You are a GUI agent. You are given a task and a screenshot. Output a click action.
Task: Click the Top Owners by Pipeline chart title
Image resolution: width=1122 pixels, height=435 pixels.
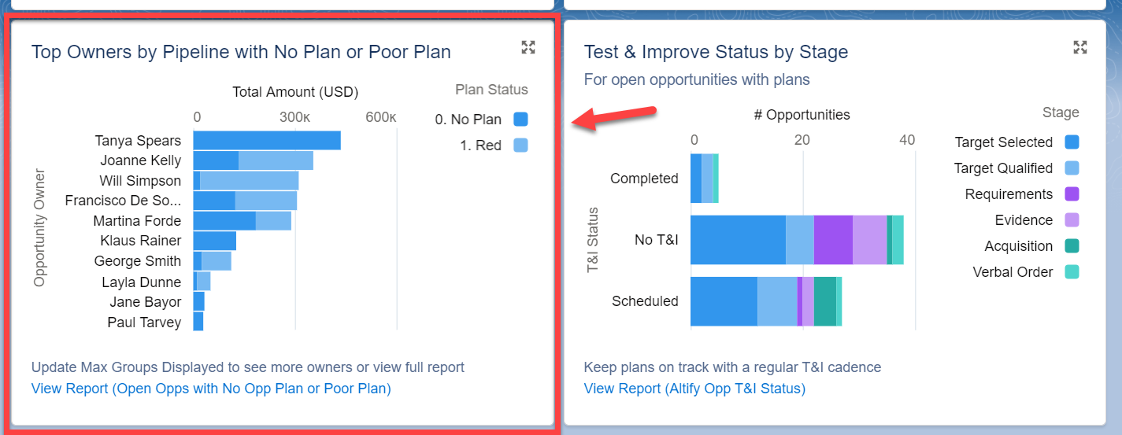pos(241,52)
